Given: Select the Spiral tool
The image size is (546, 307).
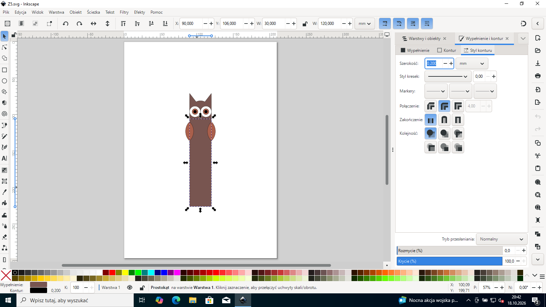Looking at the screenshot, I should tap(4, 114).
